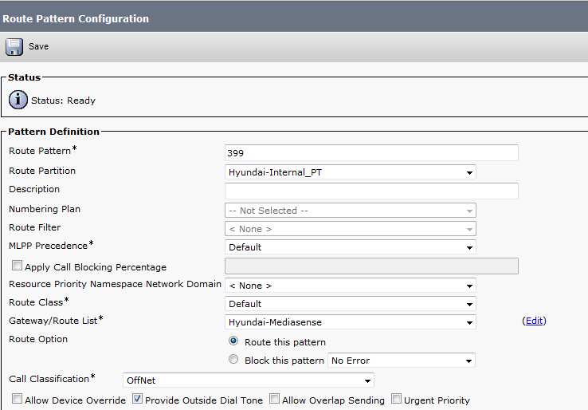
Task: Click into the Description text field
Action: click(x=371, y=191)
